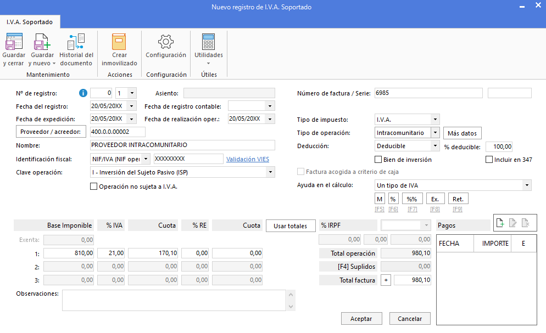Click the single % calculation button
The height and width of the screenshot is (333, 546).
click(393, 199)
